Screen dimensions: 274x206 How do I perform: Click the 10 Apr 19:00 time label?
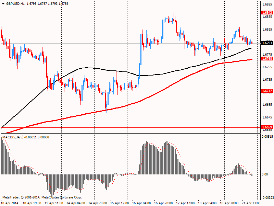point(32,203)
